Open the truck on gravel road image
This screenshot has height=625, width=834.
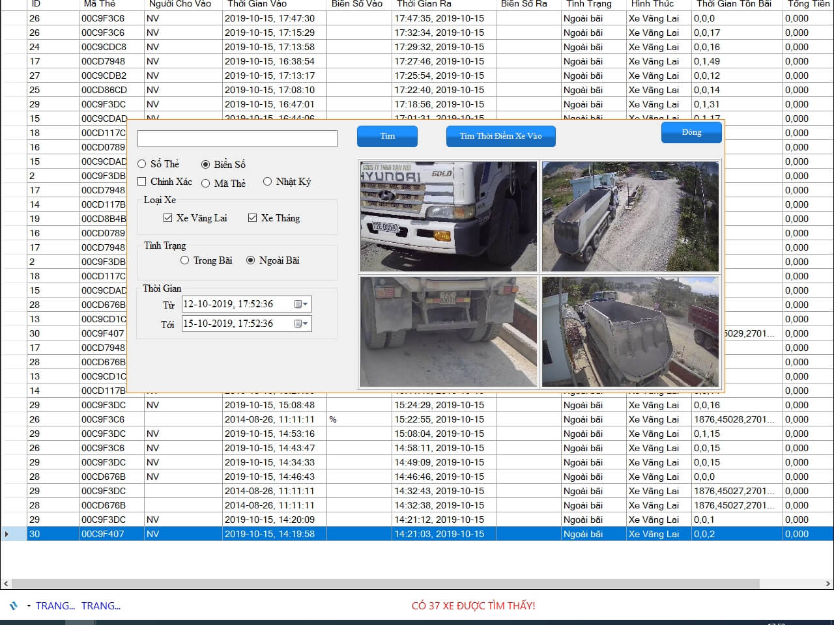[x=630, y=216]
